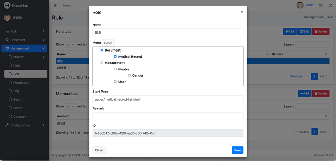The width and height of the screenshot is (336, 161).
Task: Click the circle icon next to Master
Action: pos(10,57)
